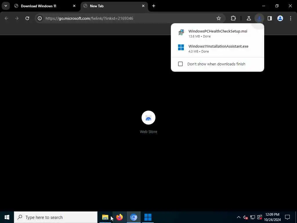Viewport: 297px width, 223px height.
Task: Launch Firefox from the taskbar
Action: click(119, 217)
